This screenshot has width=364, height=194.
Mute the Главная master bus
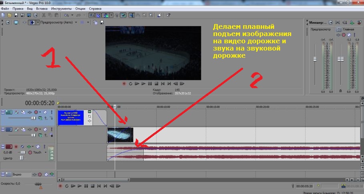(349, 35)
